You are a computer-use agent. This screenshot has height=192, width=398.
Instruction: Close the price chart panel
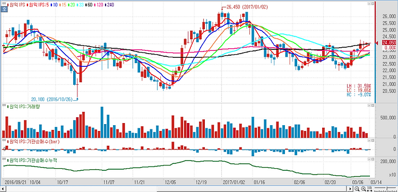373,4
